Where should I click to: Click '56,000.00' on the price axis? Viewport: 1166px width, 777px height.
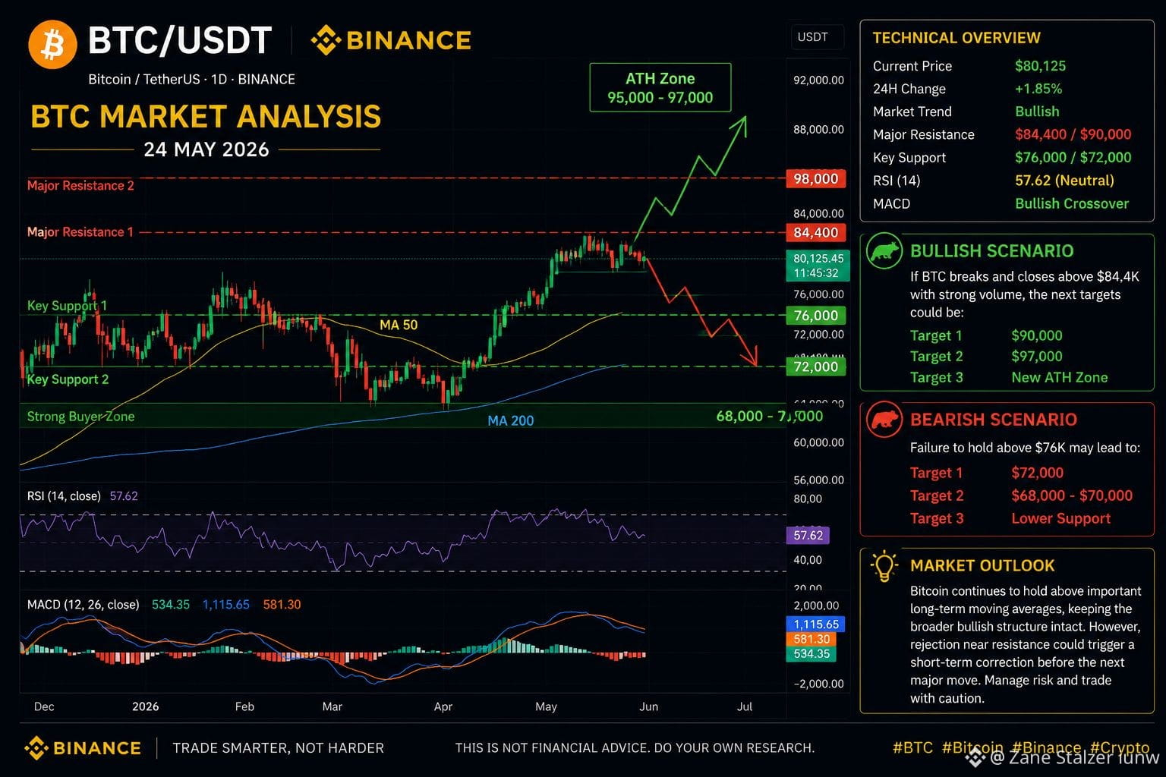click(x=818, y=480)
